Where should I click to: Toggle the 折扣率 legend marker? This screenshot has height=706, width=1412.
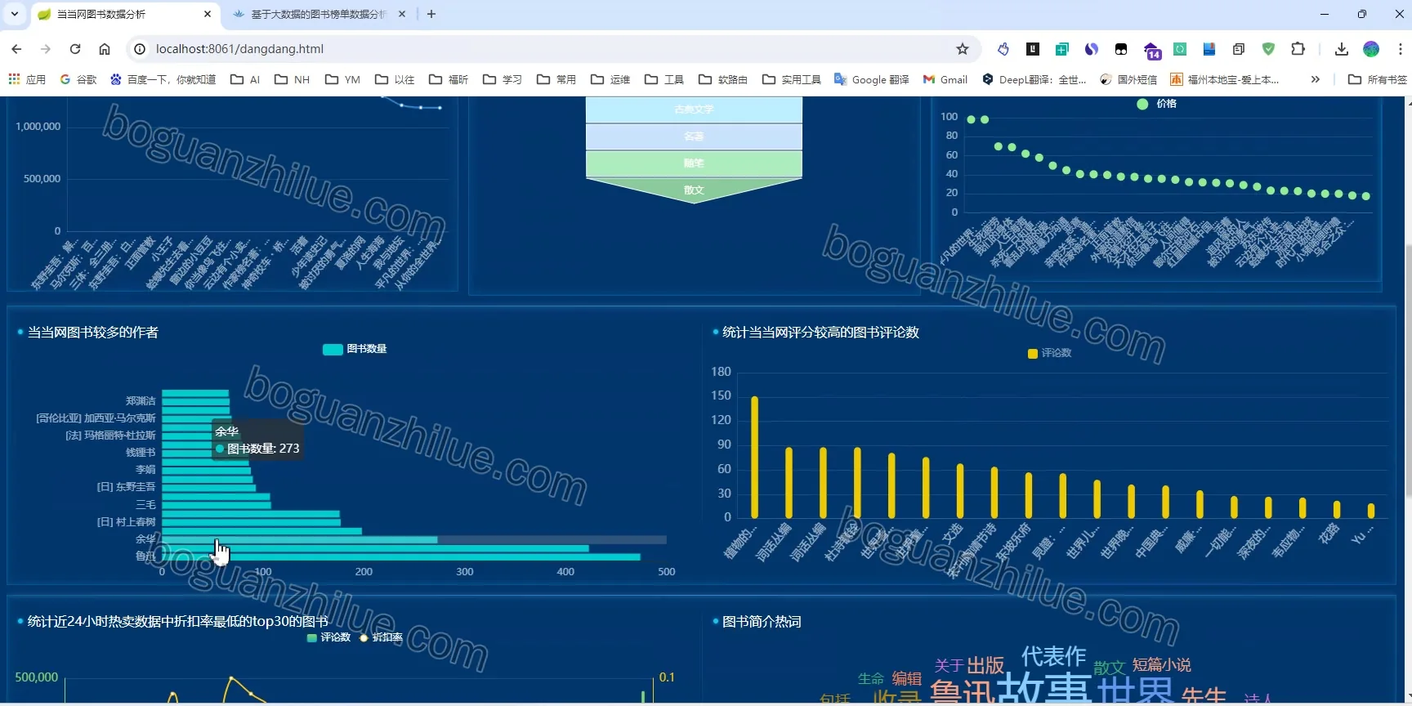[381, 637]
